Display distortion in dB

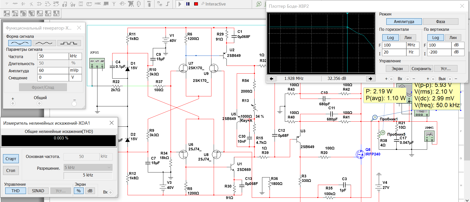[x=90, y=191]
